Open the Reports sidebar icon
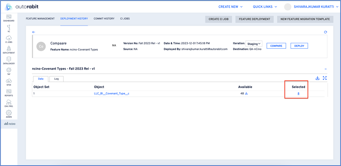The height and width of the screenshot is (166, 341). pos(9,93)
